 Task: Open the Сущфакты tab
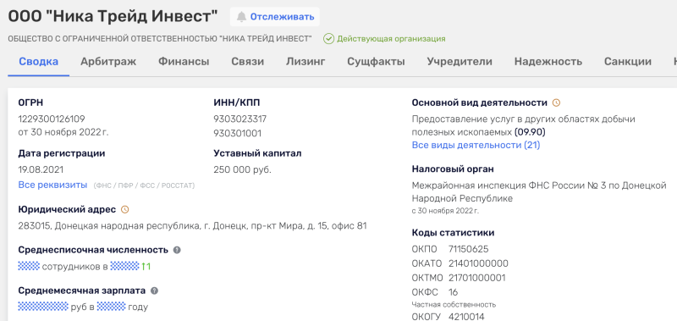(x=376, y=61)
